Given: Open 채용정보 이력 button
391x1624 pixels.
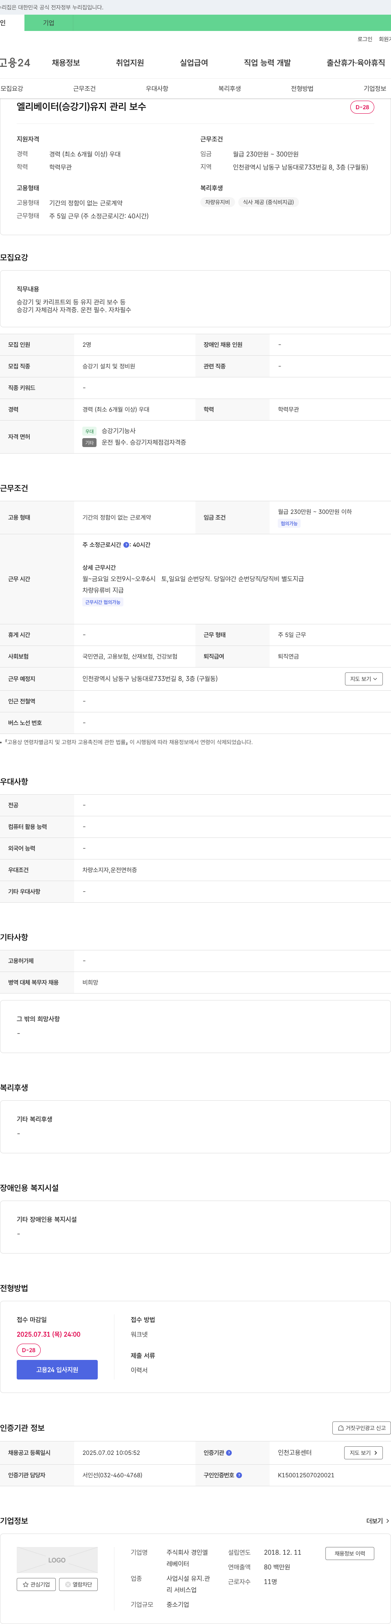Looking at the screenshot, I should click(x=349, y=1553).
